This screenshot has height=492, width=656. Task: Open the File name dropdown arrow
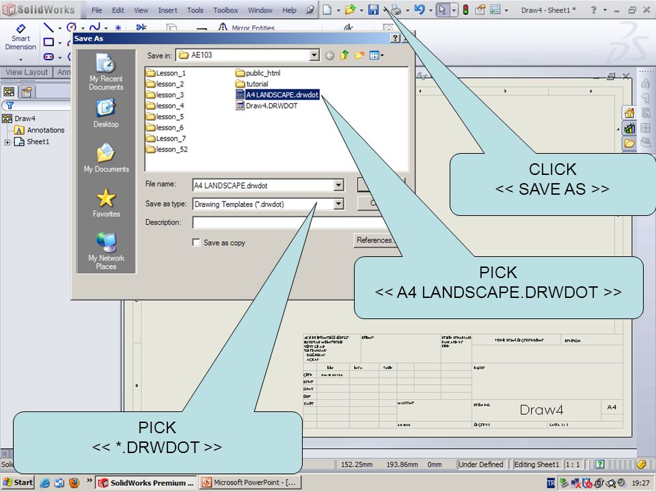(x=339, y=185)
